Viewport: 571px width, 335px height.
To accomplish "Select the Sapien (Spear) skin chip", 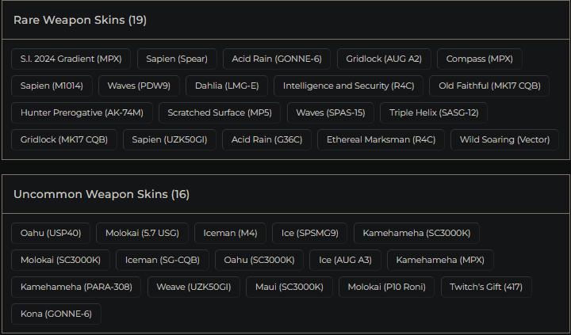I will click(175, 59).
